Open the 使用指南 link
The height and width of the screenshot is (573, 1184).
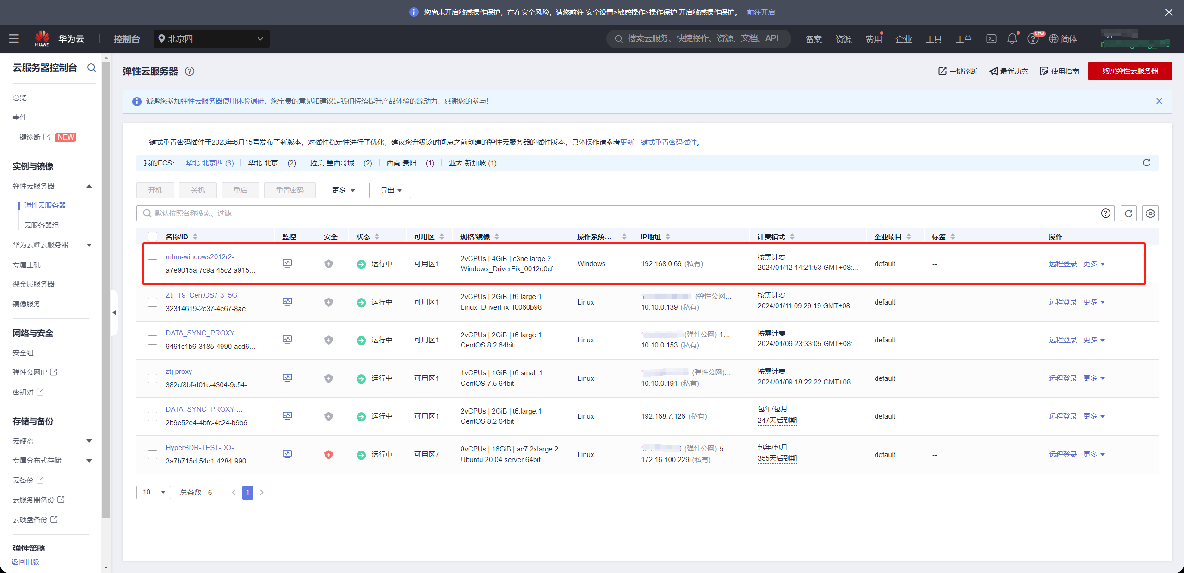point(1059,71)
